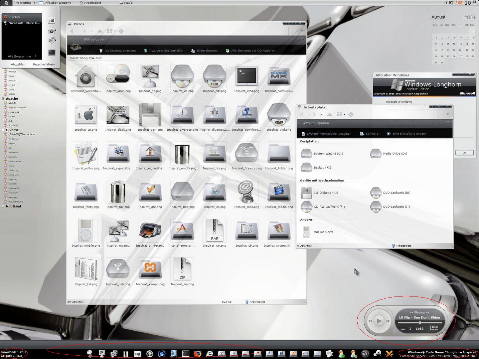Collapse the Systemaufgaben panel in Arbeitsplatz
Image resolution: width=479 pixels, height=359 pixels.
(448, 122)
